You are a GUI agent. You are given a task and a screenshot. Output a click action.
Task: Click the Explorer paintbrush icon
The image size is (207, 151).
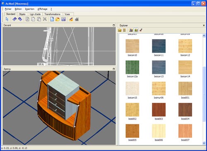(x=141, y=30)
